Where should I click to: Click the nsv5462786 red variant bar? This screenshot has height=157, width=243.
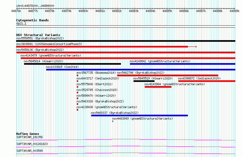[168, 75]
